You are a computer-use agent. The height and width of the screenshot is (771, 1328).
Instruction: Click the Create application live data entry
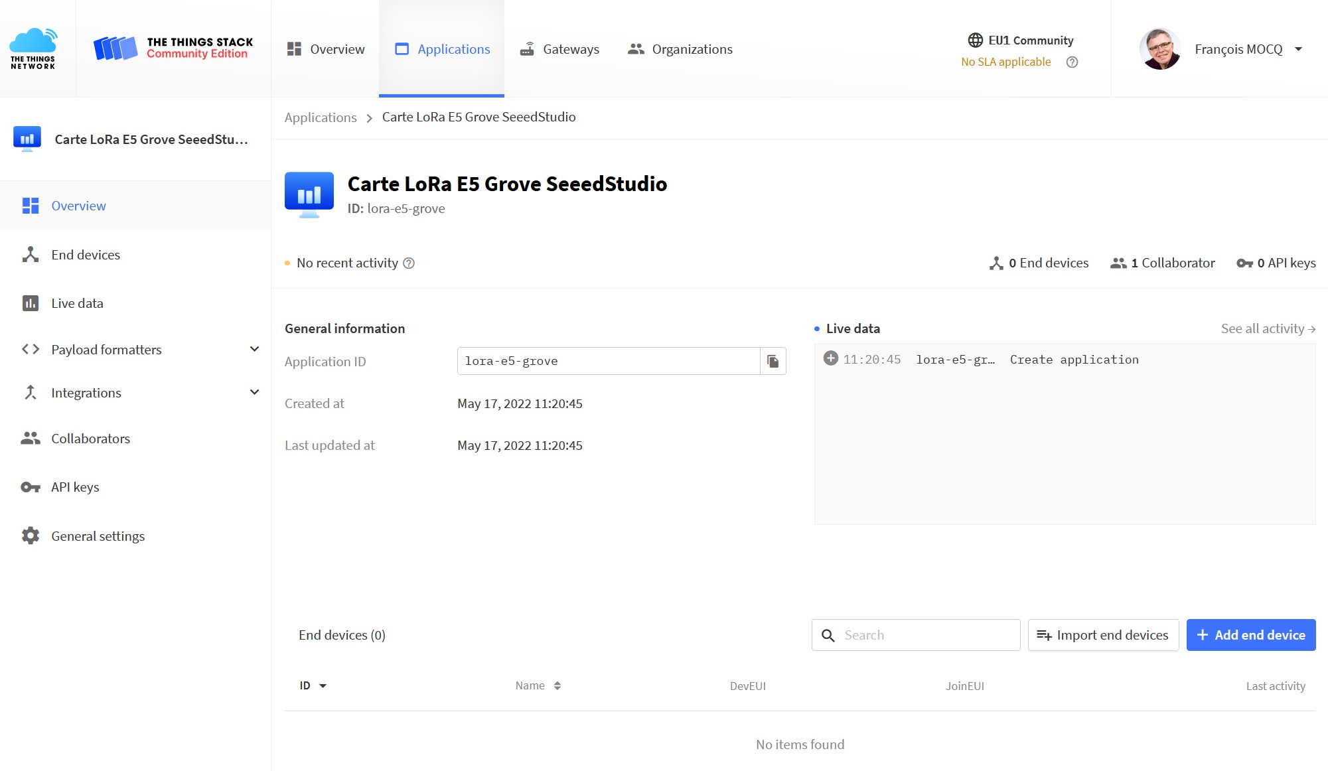(x=1065, y=360)
